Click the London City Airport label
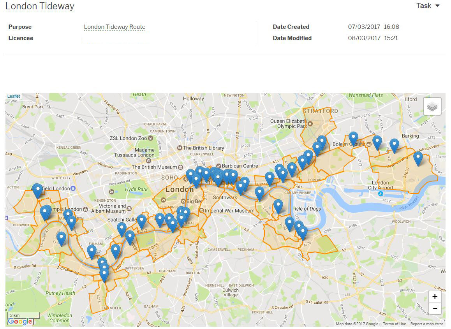This screenshot has height=329, width=451. coord(380,185)
